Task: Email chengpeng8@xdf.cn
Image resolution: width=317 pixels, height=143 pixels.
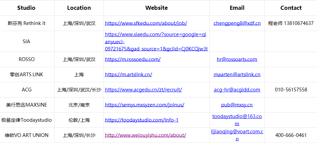Action: click(x=237, y=23)
